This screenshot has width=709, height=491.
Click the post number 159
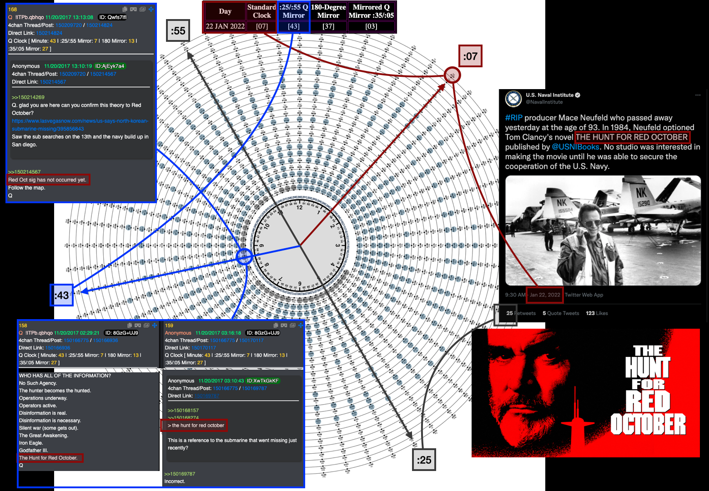(169, 326)
